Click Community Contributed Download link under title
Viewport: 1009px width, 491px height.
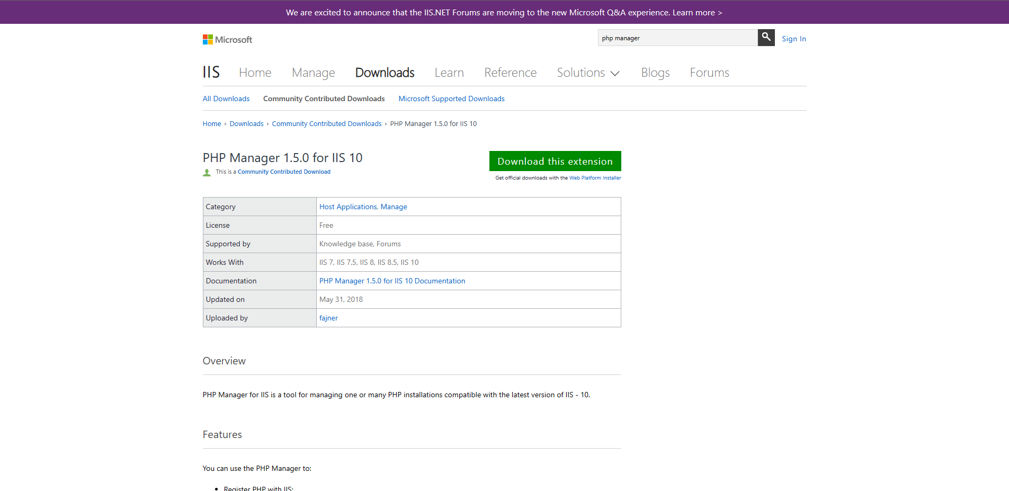[284, 172]
